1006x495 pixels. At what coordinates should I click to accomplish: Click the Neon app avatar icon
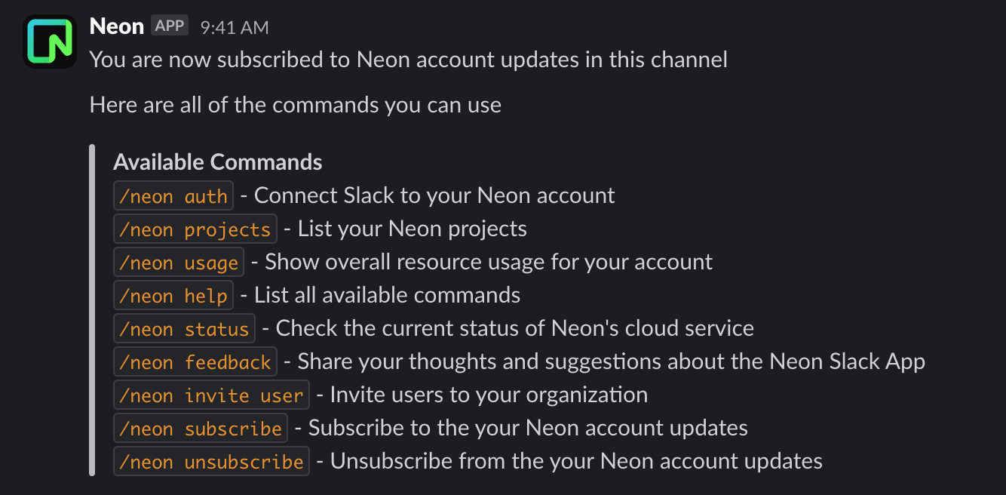(x=50, y=42)
